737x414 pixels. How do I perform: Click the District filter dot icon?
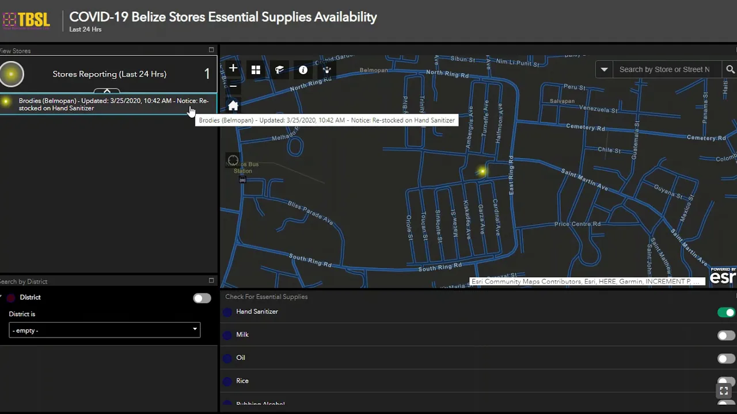pyautogui.click(x=11, y=298)
